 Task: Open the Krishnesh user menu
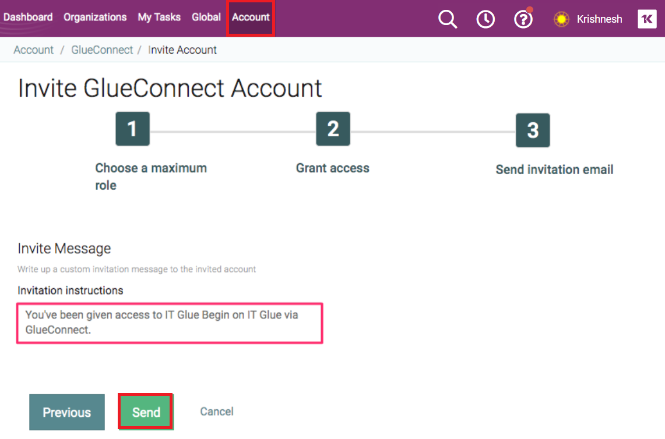[x=599, y=19]
